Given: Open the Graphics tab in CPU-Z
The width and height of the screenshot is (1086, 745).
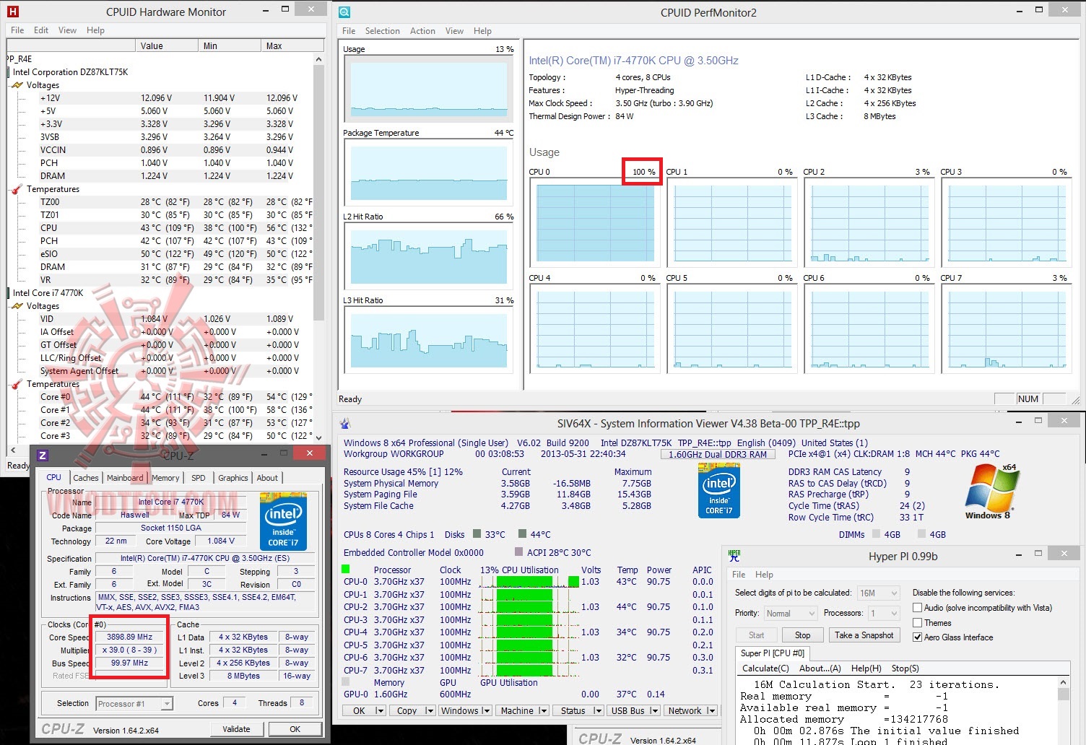Looking at the screenshot, I should (x=233, y=478).
